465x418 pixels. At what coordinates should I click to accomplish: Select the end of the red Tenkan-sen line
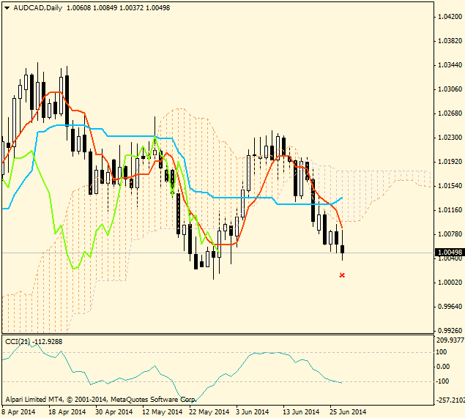[342, 228]
